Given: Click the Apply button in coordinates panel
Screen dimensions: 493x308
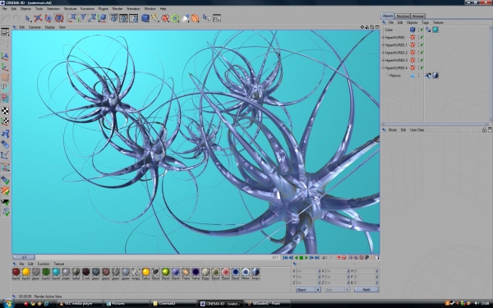Looking at the screenshot, I should tap(366, 289).
